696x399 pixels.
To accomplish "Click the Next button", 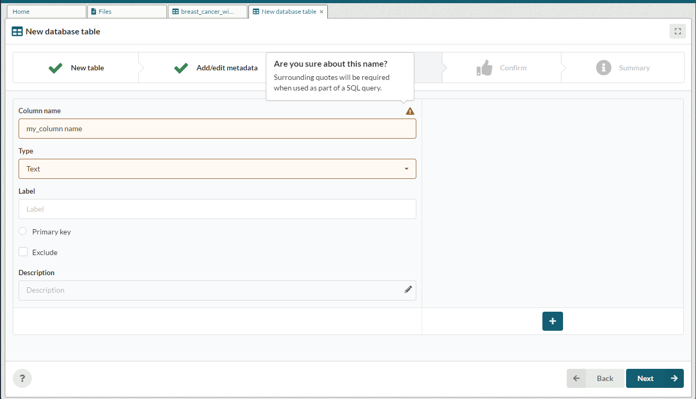I will (x=654, y=378).
